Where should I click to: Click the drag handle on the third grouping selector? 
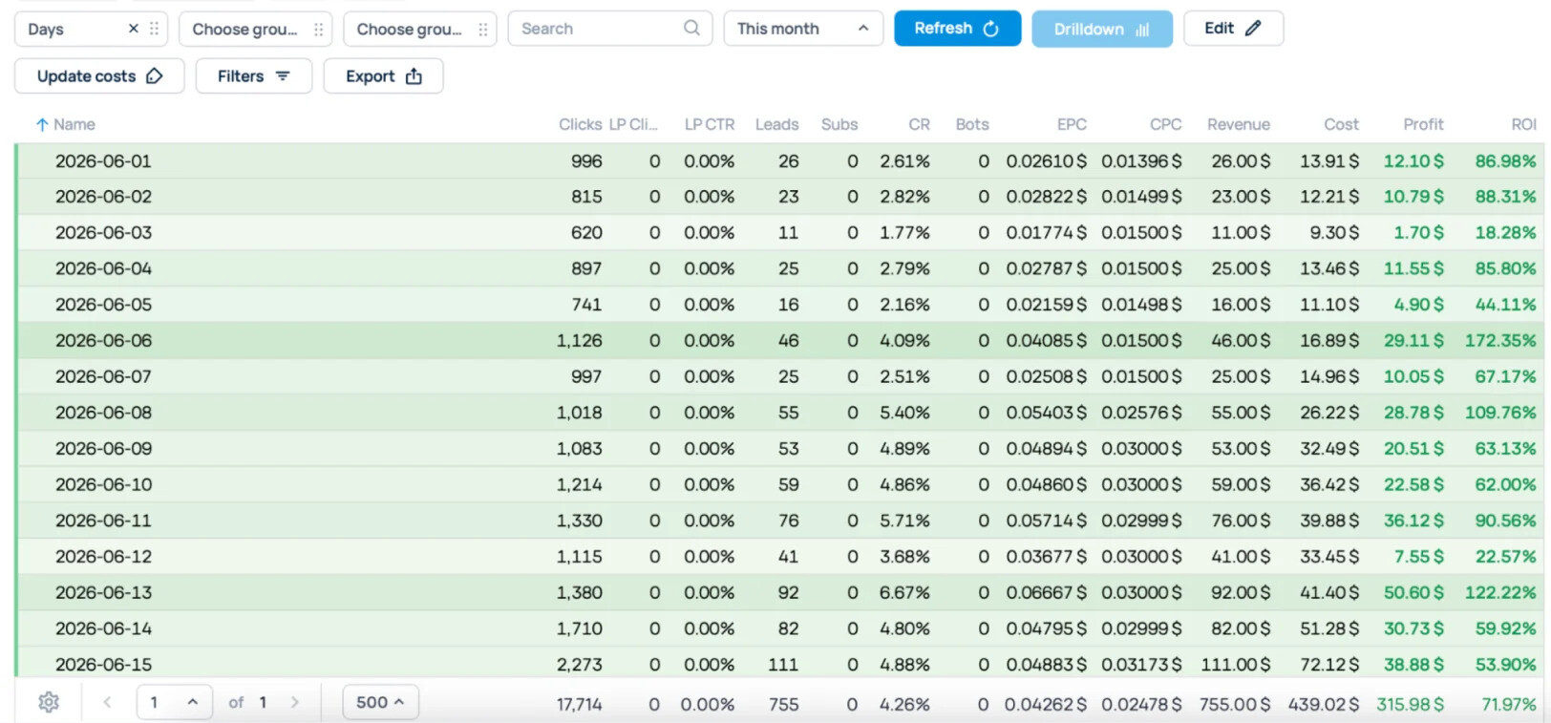tap(483, 30)
